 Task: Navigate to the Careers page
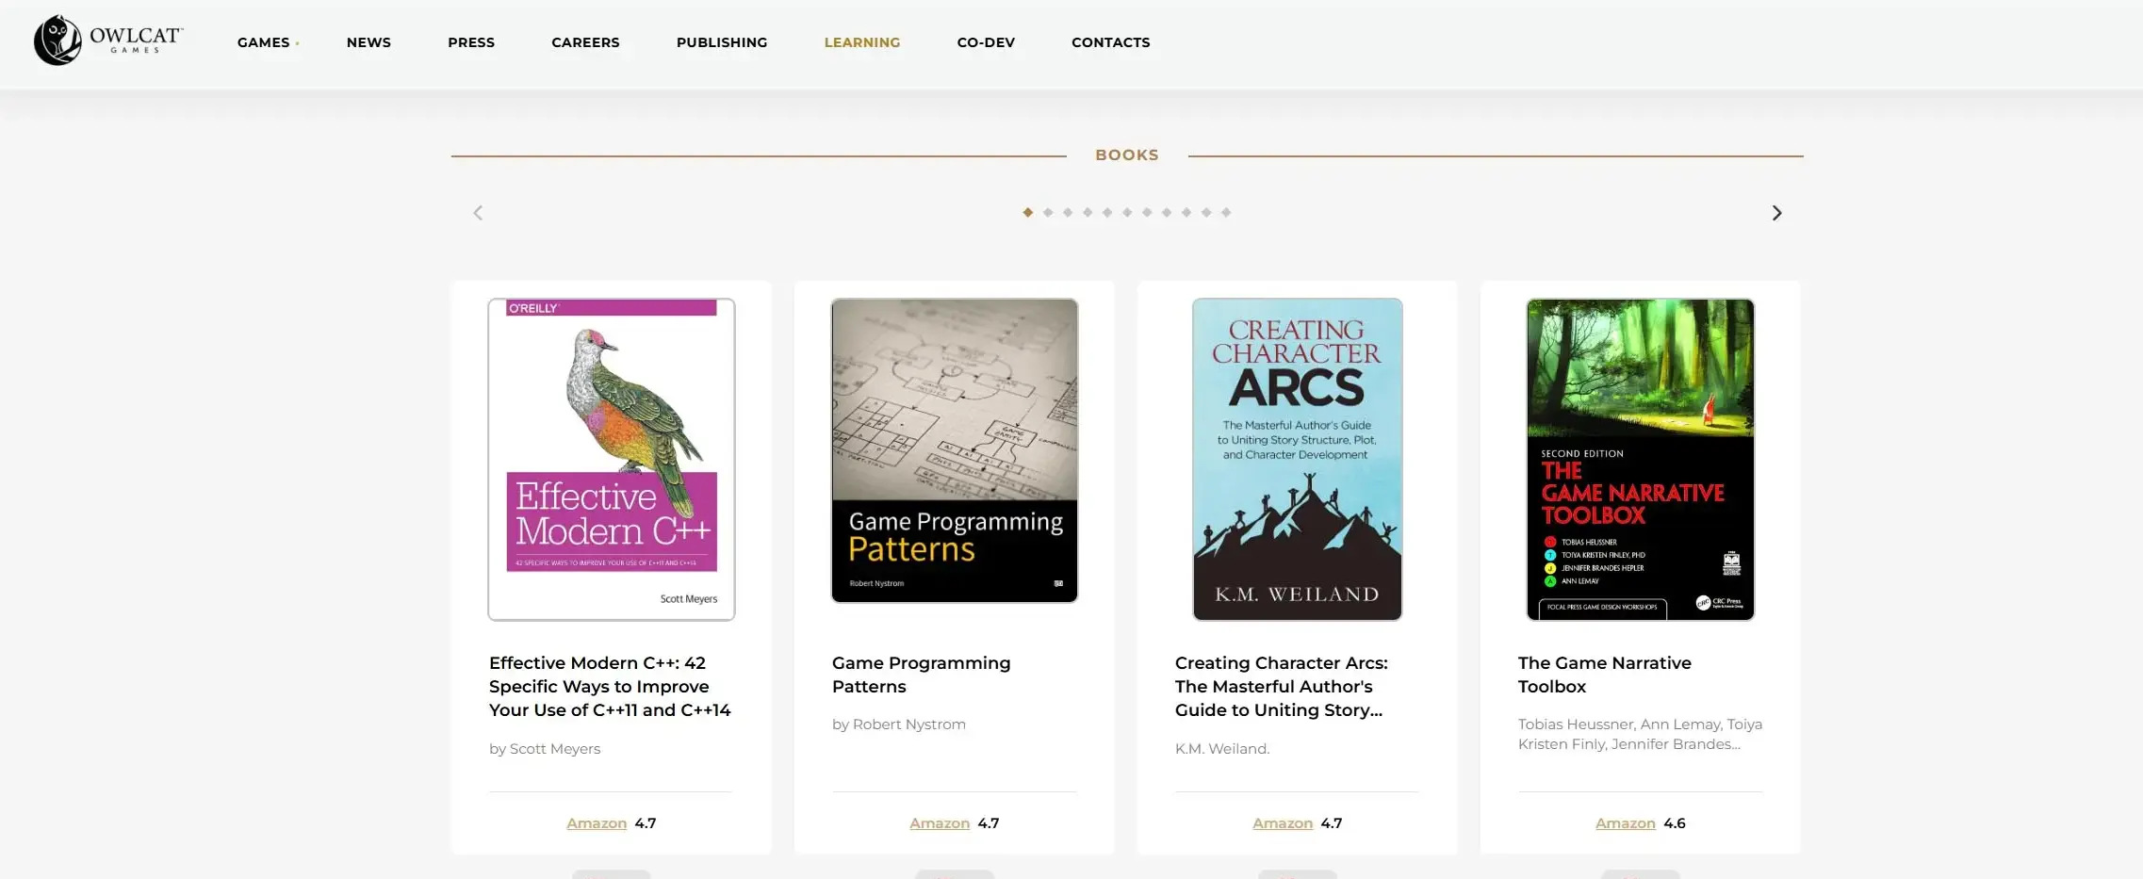[x=585, y=42]
